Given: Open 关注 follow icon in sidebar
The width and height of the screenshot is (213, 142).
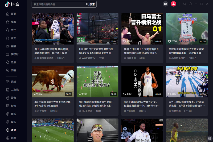Looking at the screenshot, I should [8, 30].
